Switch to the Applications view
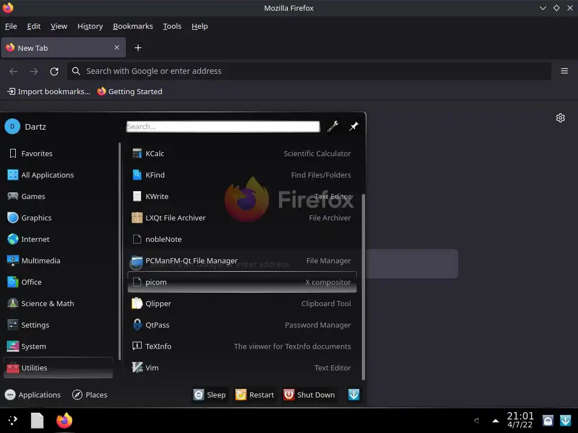 point(33,395)
